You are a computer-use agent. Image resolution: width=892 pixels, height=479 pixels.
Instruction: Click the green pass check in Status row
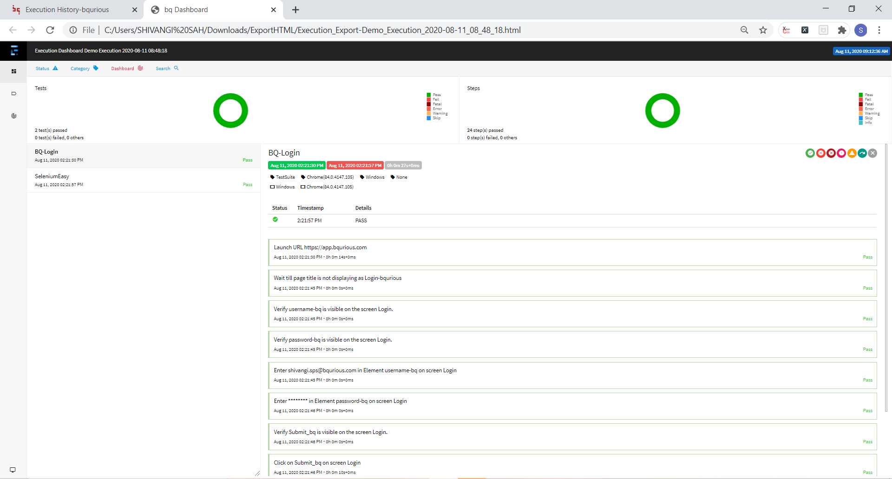coord(275,220)
